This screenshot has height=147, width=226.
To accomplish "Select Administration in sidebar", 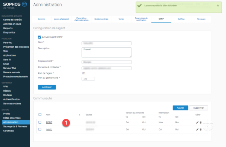I will (16, 122).
